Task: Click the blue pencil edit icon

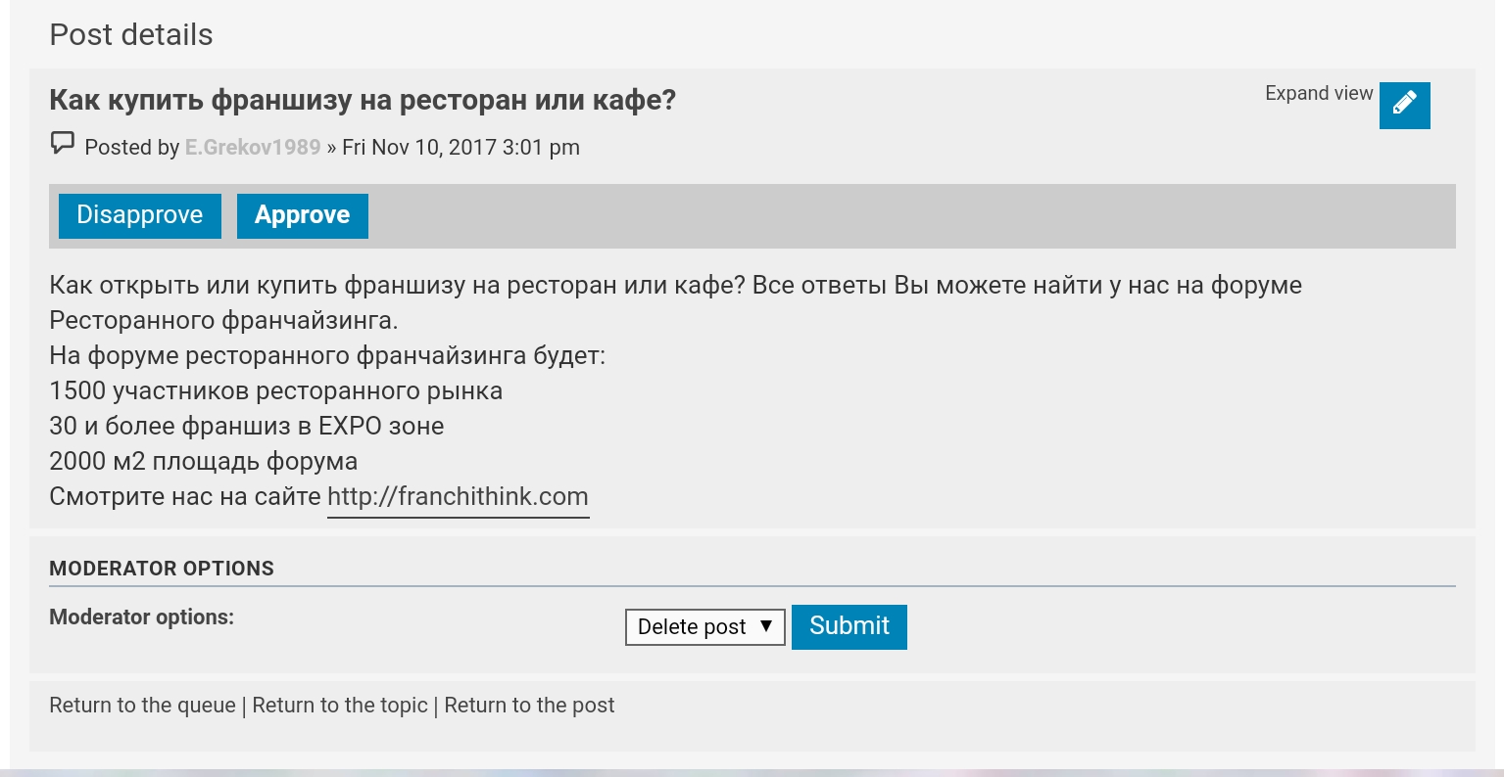Action: pos(1404,106)
